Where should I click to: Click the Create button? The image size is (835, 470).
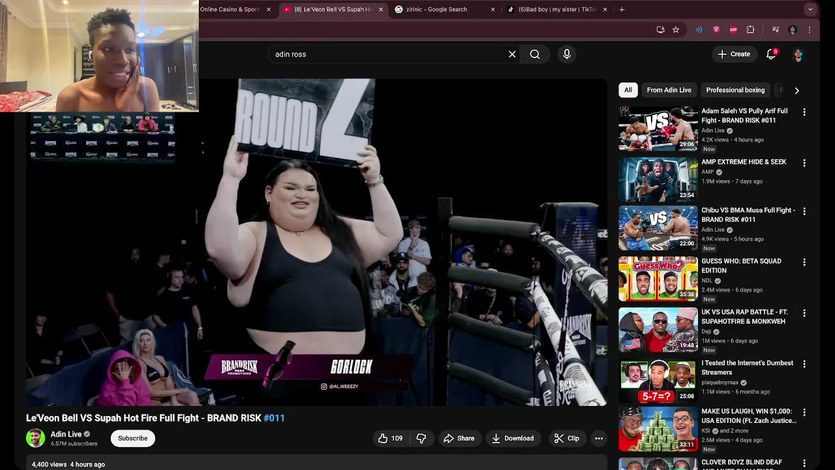pos(735,54)
